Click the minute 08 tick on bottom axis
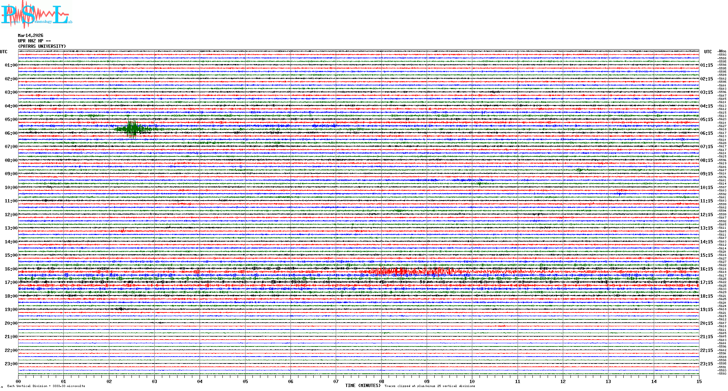The width and height of the screenshot is (728, 391). coord(381,381)
